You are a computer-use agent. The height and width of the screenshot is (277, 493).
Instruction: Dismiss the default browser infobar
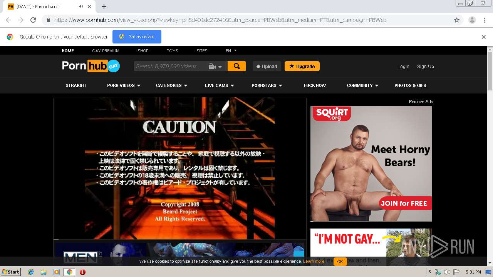(x=484, y=37)
